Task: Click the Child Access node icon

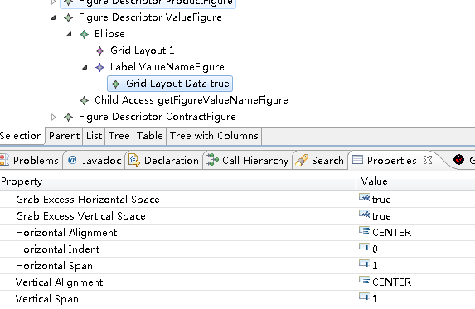Action: click(x=84, y=100)
